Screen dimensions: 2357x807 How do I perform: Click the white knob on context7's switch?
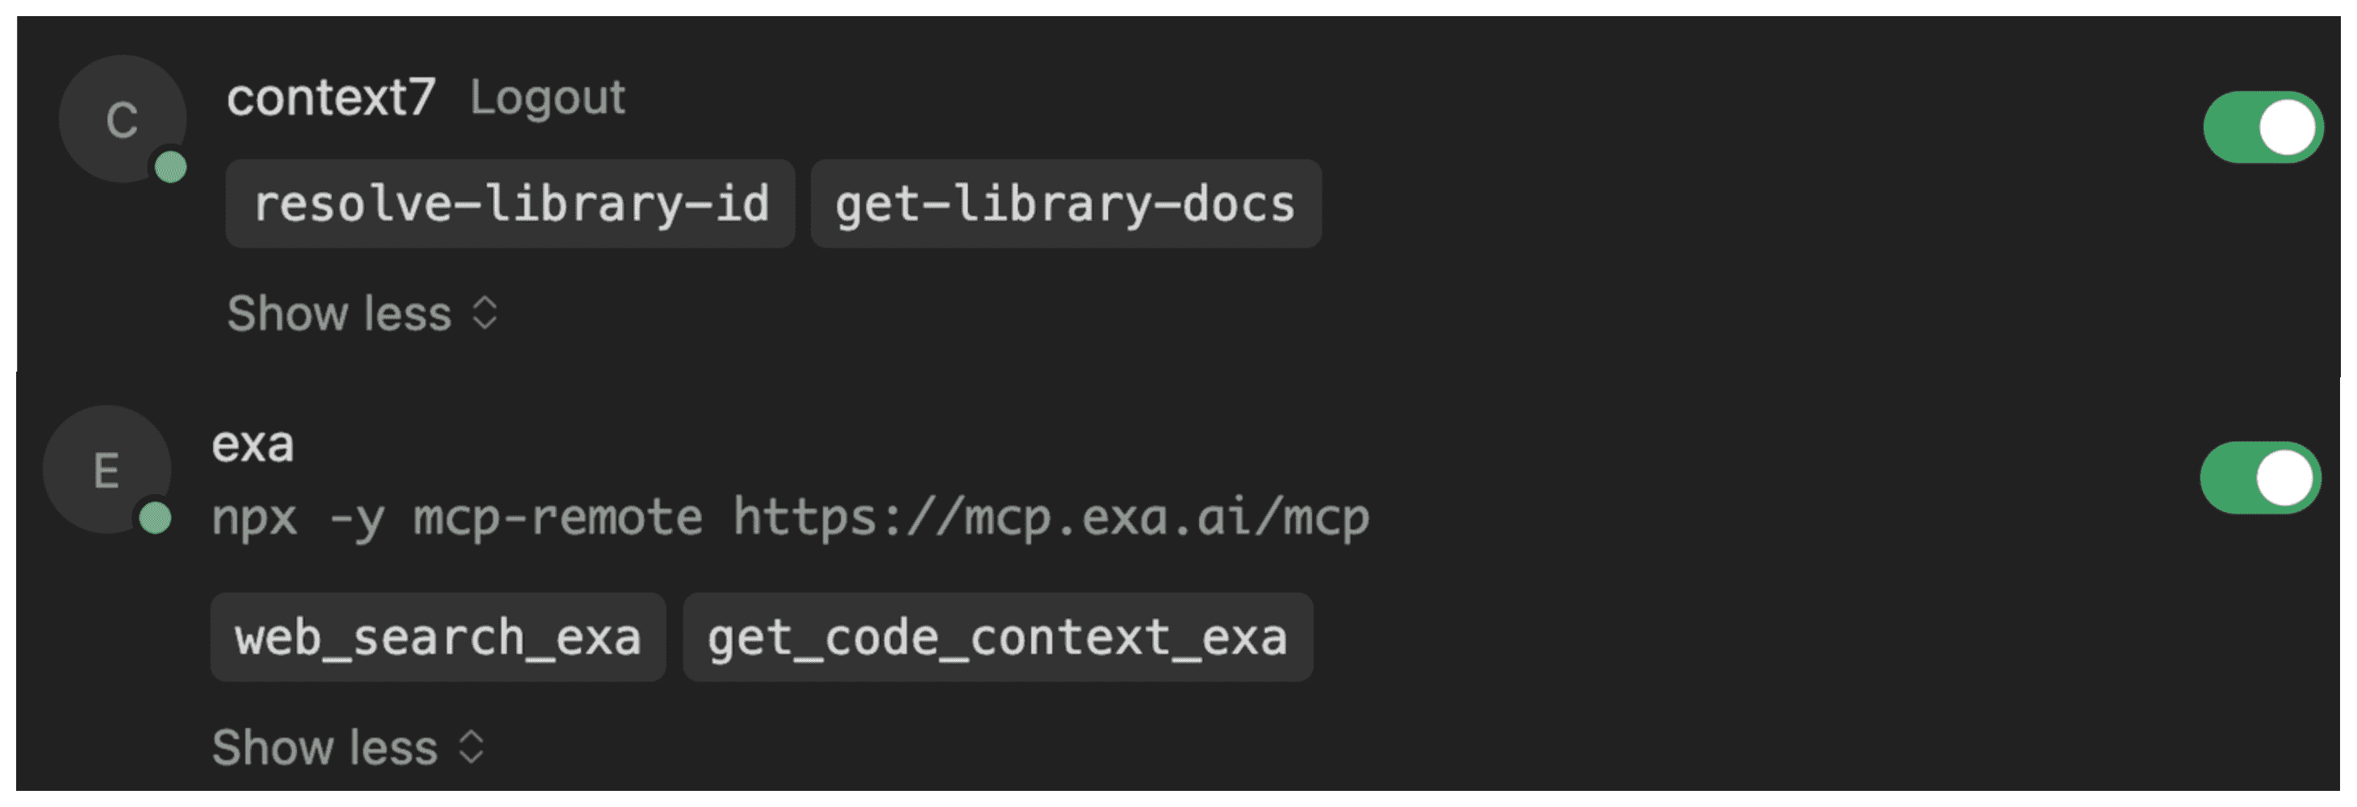pos(2287,127)
